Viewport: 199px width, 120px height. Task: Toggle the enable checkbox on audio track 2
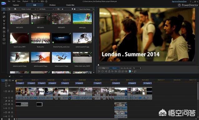(x=9, y=108)
